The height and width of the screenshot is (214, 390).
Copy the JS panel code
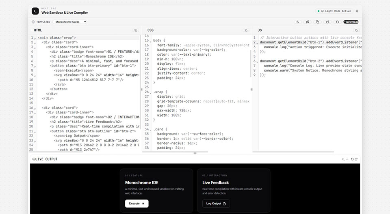coord(356,30)
